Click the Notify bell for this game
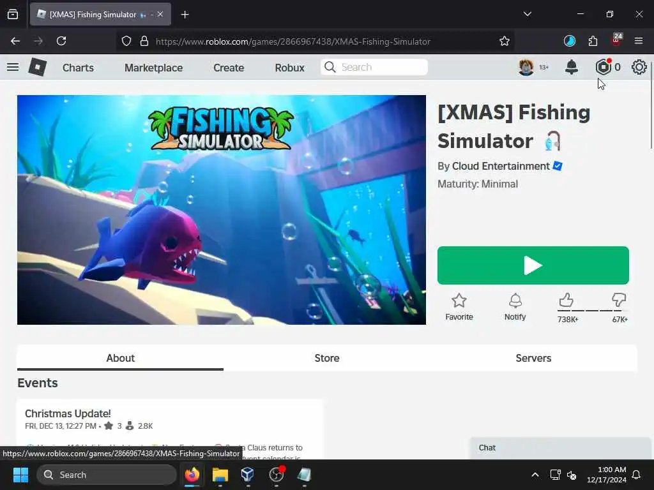654x490 pixels. (x=515, y=307)
